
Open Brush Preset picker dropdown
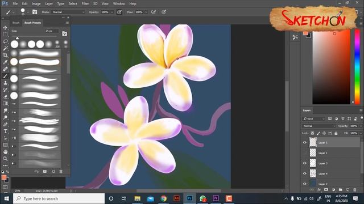[x=28, y=12]
